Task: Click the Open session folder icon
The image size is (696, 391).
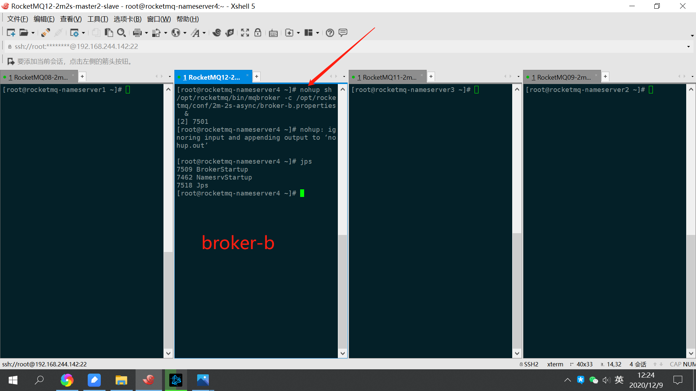Action: pos(24,33)
